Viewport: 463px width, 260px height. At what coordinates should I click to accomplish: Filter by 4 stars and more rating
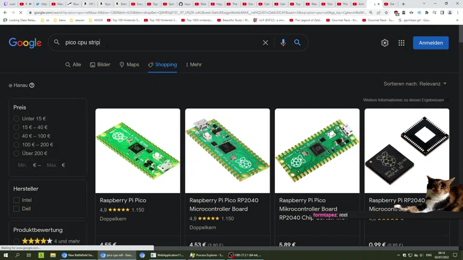[x=16, y=241]
